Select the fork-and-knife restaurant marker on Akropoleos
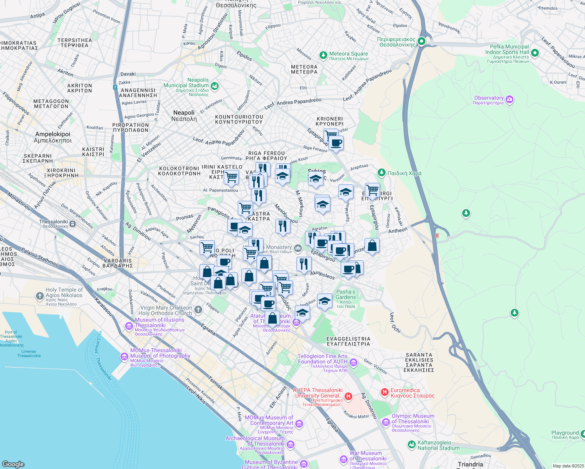The width and height of the screenshot is (585, 469). pyautogui.click(x=304, y=264)
